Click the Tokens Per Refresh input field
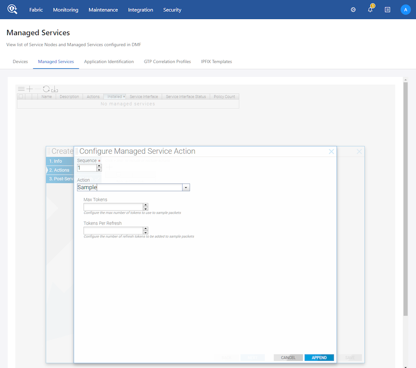The image size is (416, 368). (x=113, y=231)
